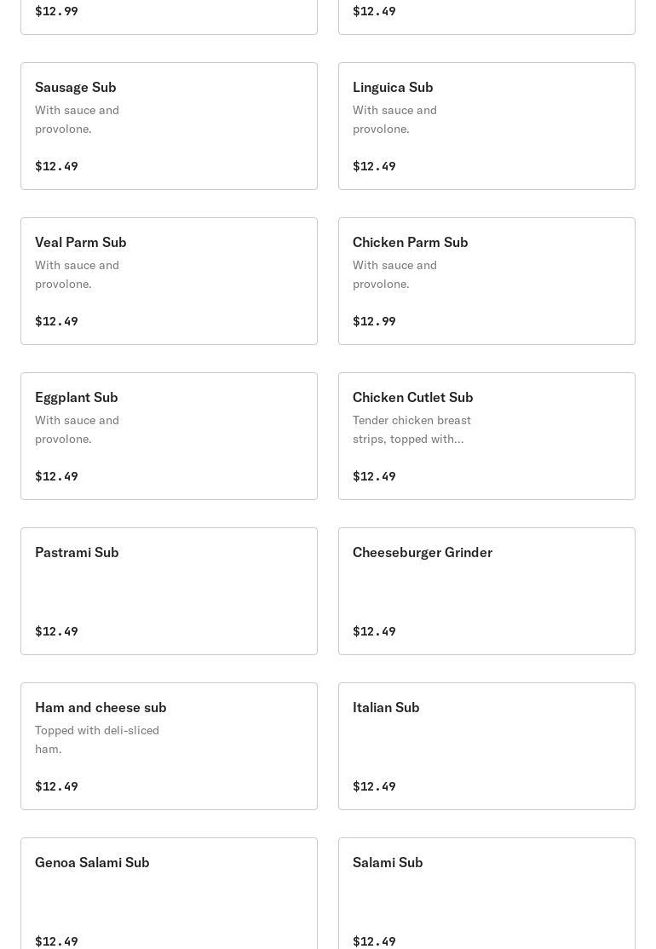
Task: Click the Pastrami Sub $12.49 price
Action: pos(56,631)
